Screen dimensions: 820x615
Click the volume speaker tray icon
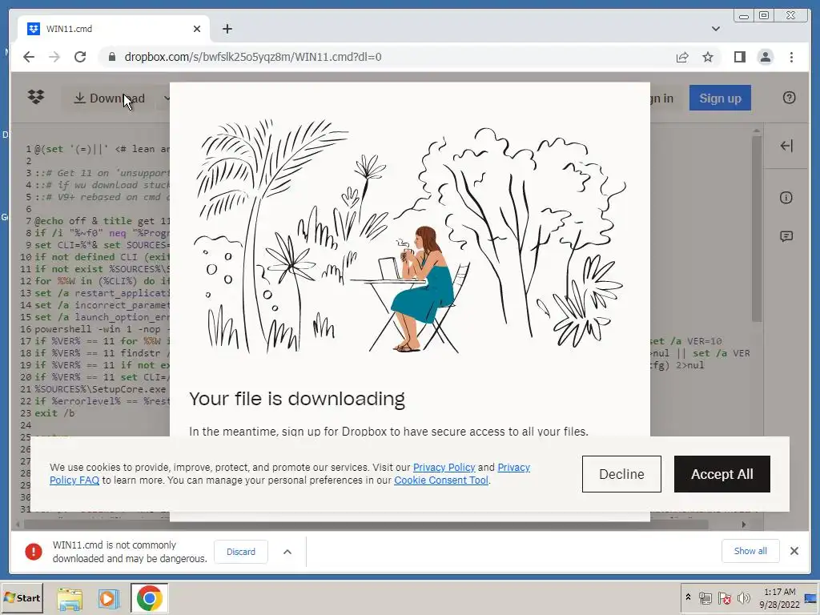(743, 597)
